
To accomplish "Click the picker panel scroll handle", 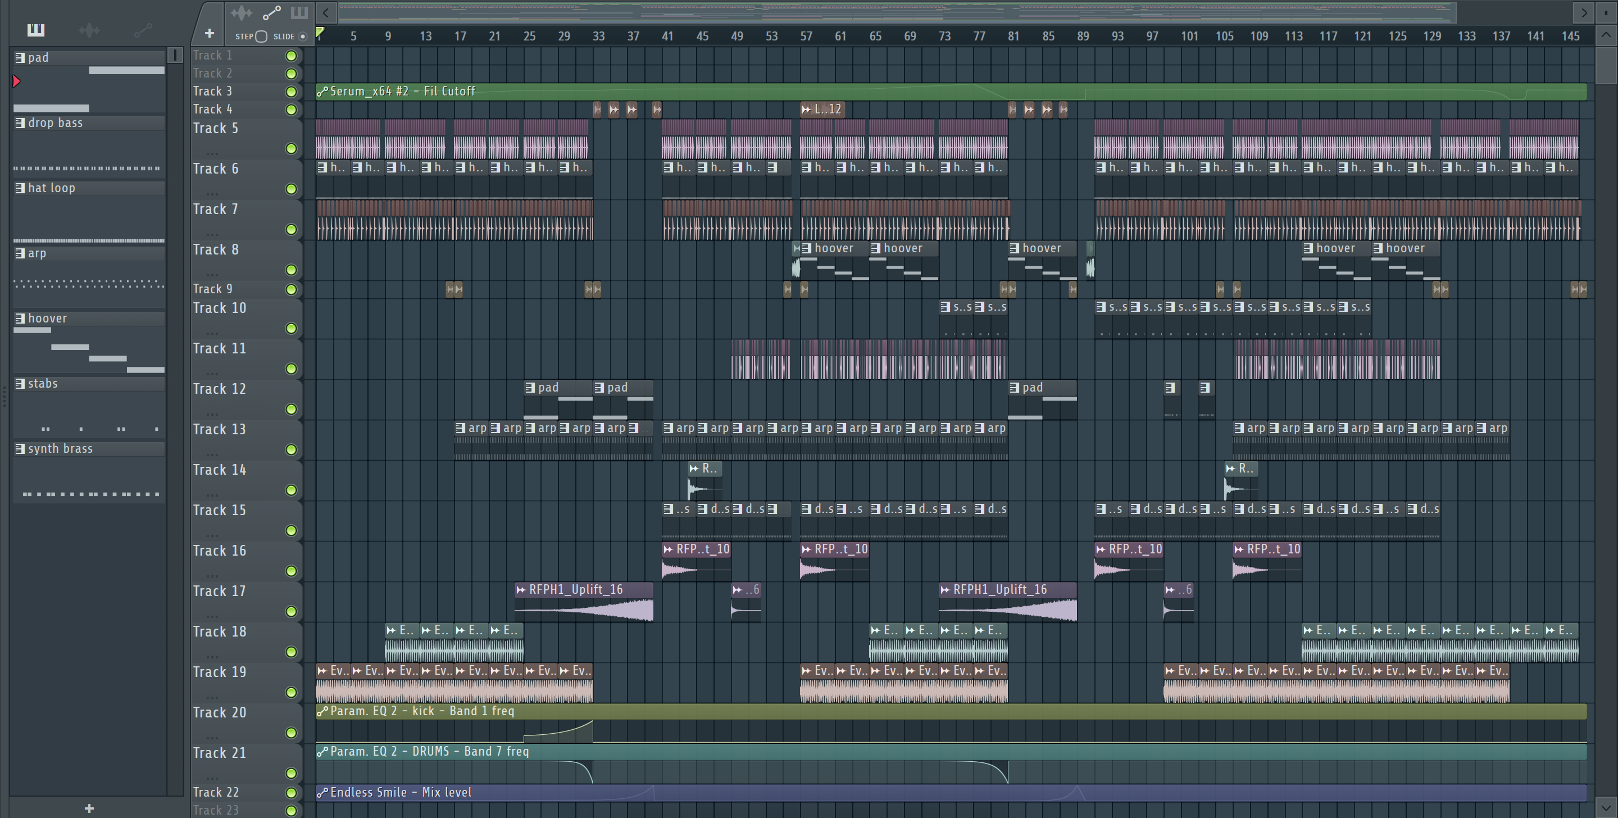I will pyautogui.click(x=175, y=55).
